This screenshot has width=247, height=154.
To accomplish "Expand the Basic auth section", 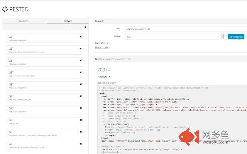I will [103, 48].
